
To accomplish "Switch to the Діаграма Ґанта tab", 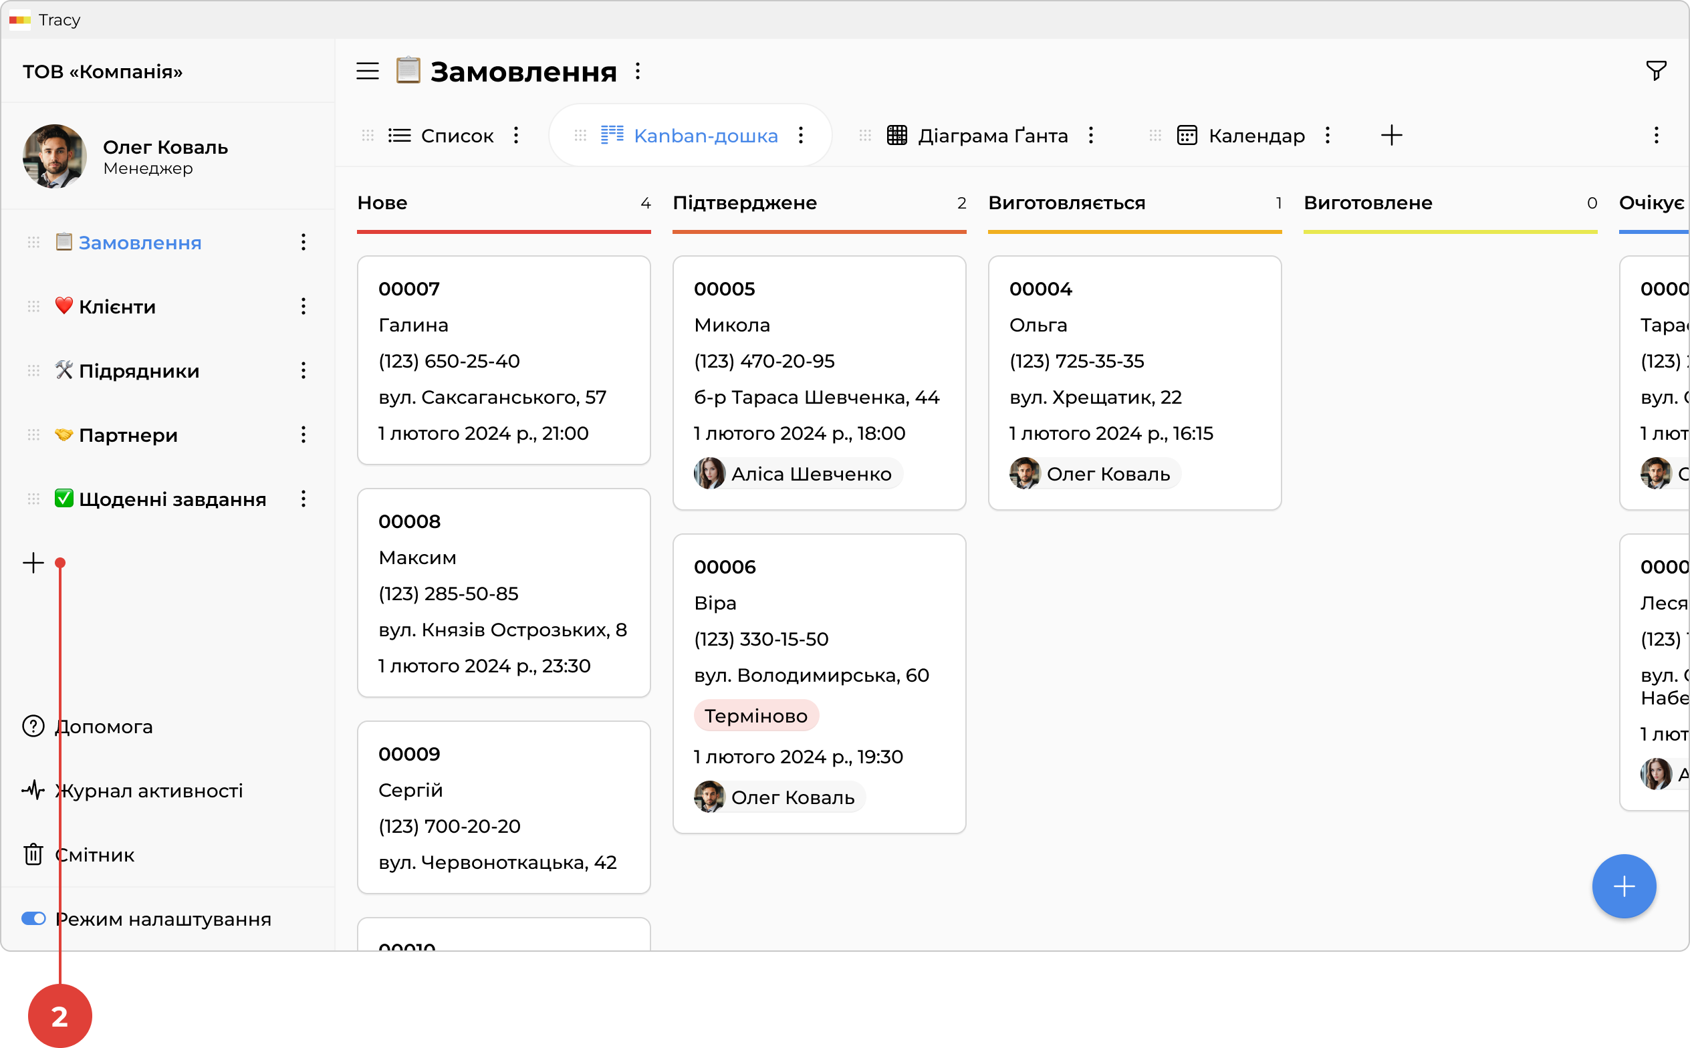I will point(991,136).
